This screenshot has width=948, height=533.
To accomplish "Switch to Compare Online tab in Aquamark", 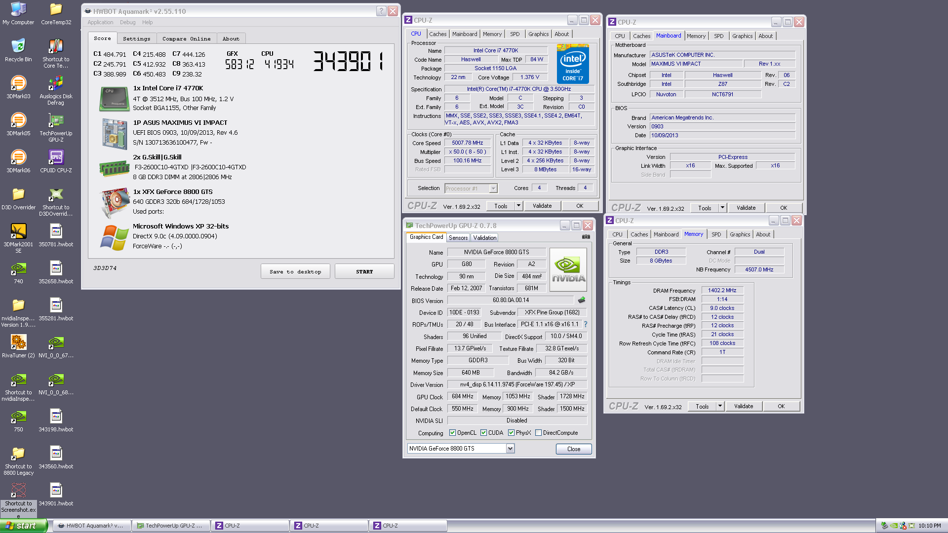I will point(186,38).
